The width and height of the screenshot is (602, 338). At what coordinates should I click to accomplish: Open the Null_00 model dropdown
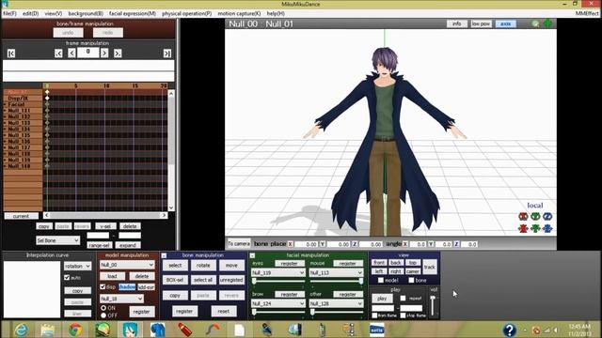click(127, 265)
